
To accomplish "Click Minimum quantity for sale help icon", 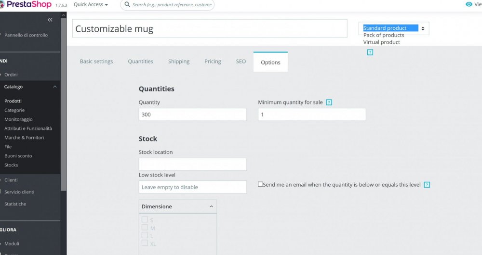I will pyautogui.click(x=329, y=102).
